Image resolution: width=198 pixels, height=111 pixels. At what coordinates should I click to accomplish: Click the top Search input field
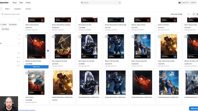101,3
